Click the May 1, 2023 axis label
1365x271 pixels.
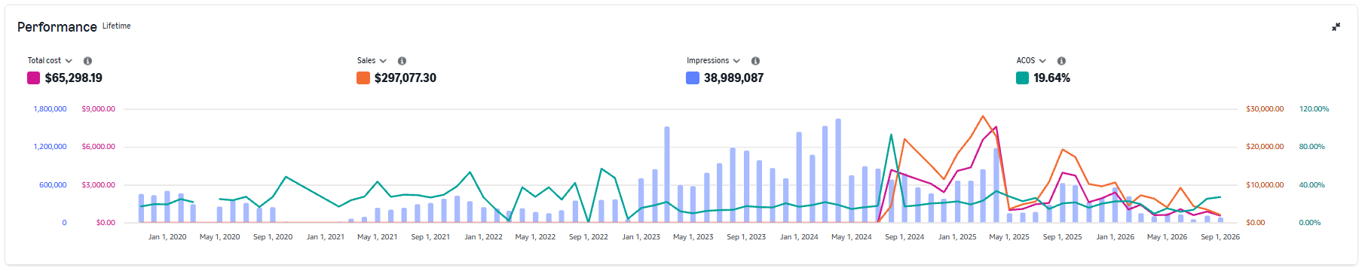pos(693,237)
